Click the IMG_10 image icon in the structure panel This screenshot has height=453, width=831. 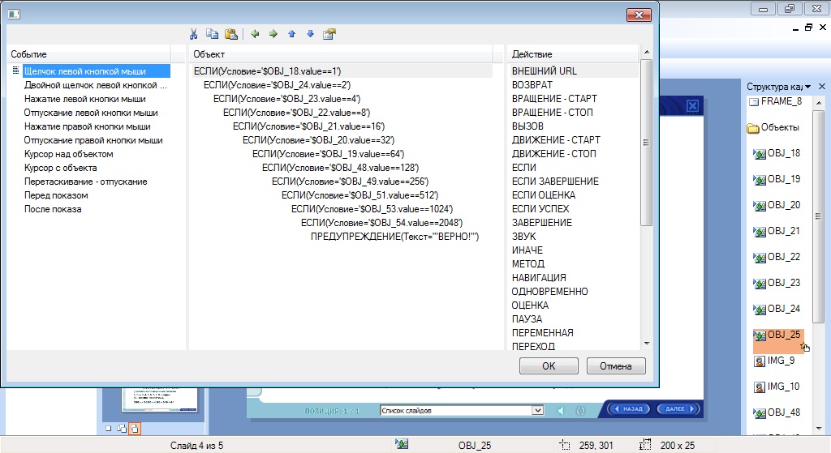point(760,387)
